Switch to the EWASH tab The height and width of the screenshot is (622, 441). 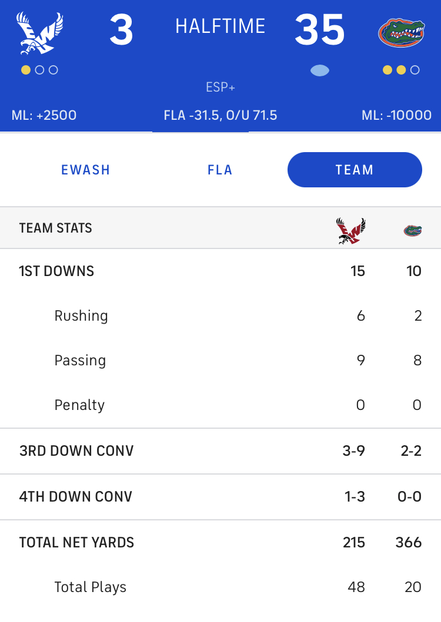coord(85,170)
